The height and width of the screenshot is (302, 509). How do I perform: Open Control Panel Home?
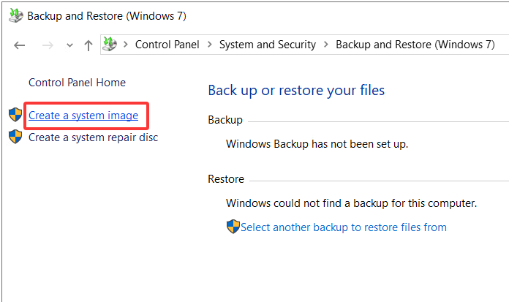[x=77, y=83]
